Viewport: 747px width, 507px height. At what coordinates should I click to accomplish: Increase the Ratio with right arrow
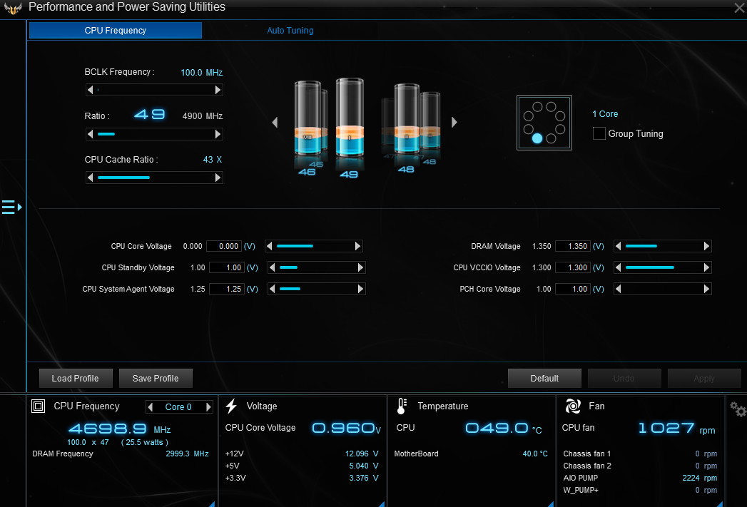(218, 134)
